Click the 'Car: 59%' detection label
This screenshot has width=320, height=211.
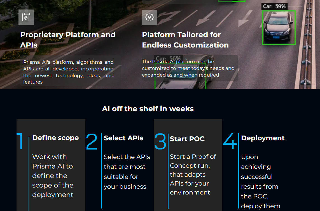pyautogui.click(x=274, y=6)
